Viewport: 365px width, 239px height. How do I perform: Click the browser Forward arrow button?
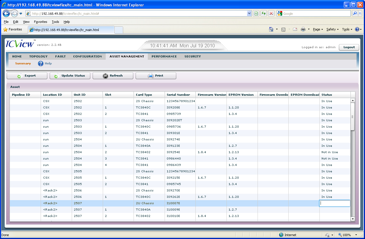[x=14, y=13]
